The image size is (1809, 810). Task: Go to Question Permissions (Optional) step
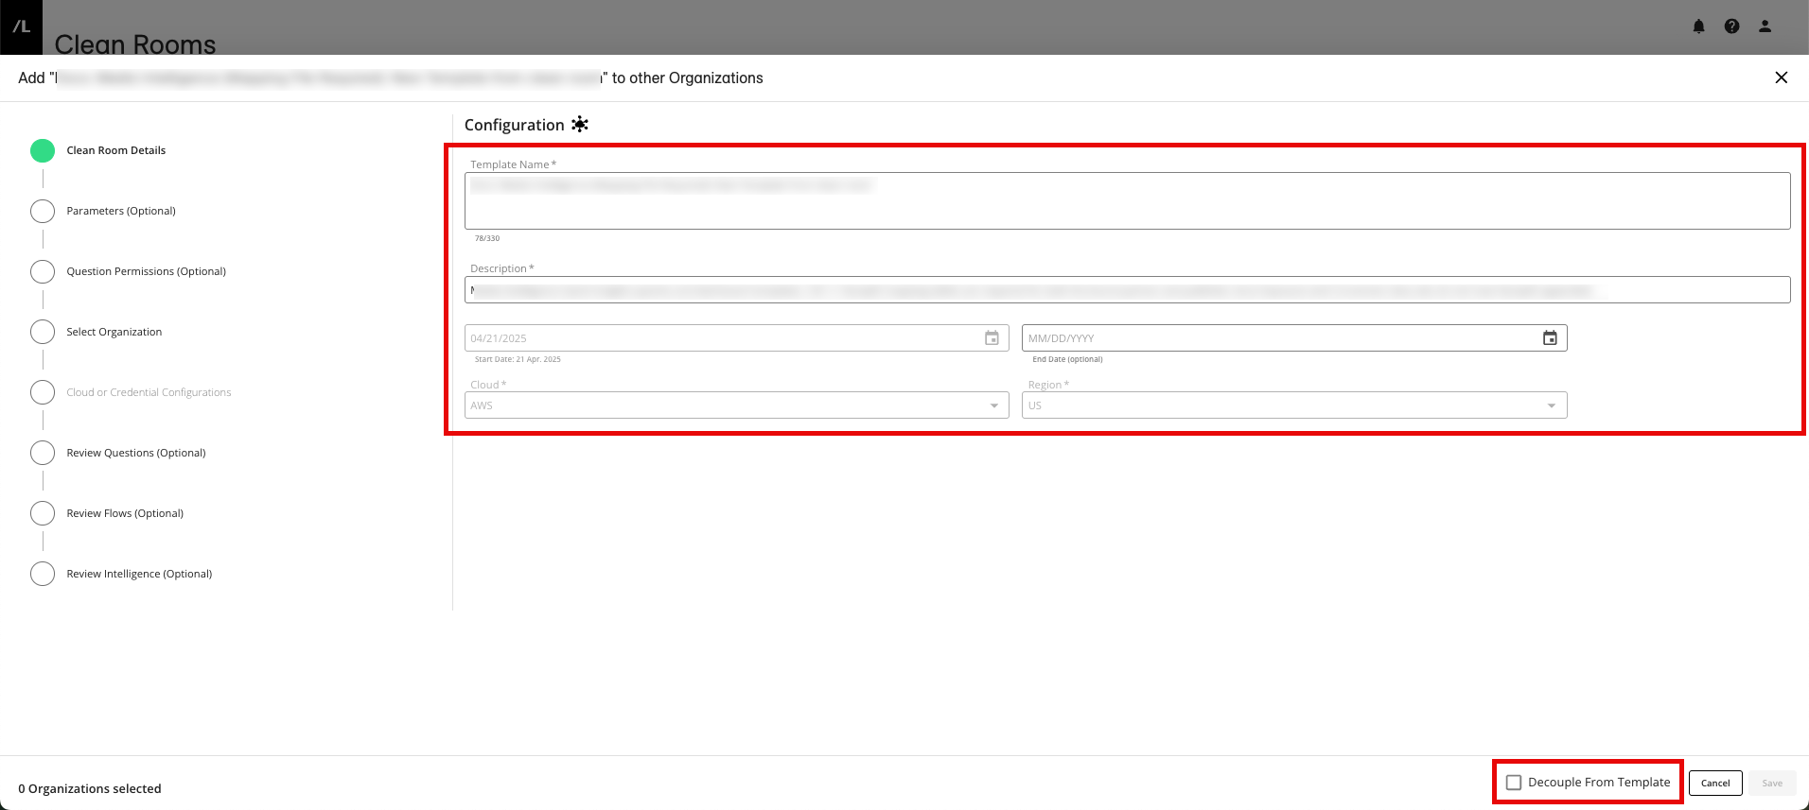tap(146, 271)
